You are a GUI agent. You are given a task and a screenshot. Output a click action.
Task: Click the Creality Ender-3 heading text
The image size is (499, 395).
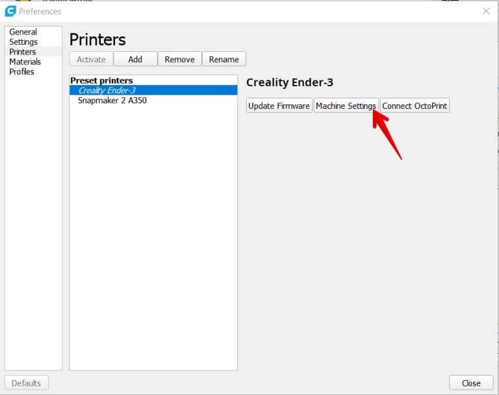point(290,82)
